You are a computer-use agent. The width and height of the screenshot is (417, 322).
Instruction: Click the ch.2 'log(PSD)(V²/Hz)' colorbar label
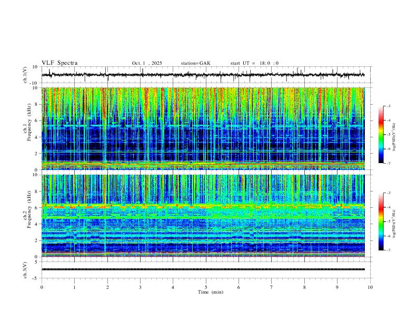(394, 224)
